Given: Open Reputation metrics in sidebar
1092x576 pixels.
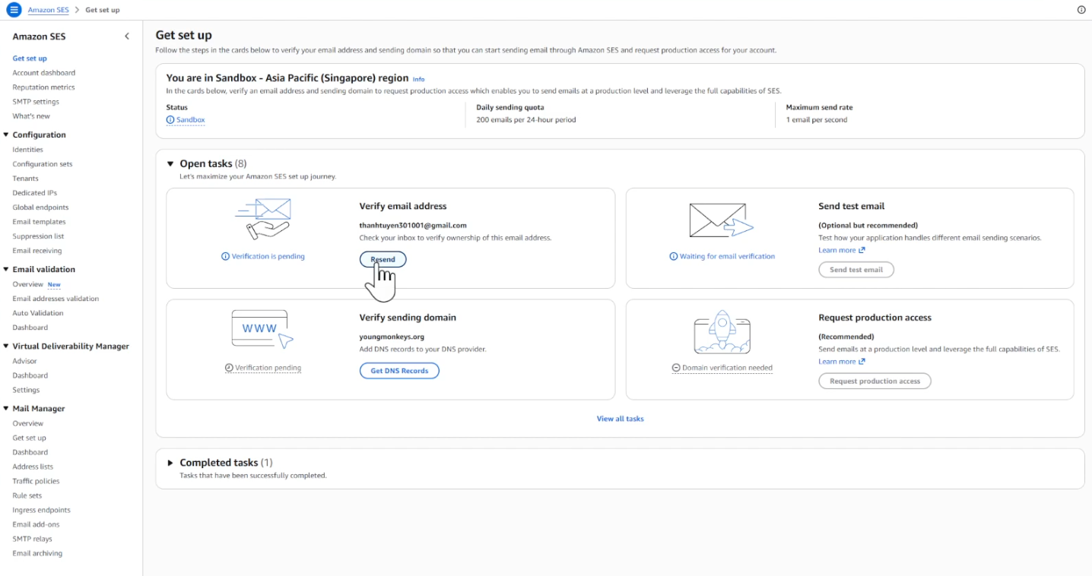Looking at the screenshot, I should click(x=43, y=87).
